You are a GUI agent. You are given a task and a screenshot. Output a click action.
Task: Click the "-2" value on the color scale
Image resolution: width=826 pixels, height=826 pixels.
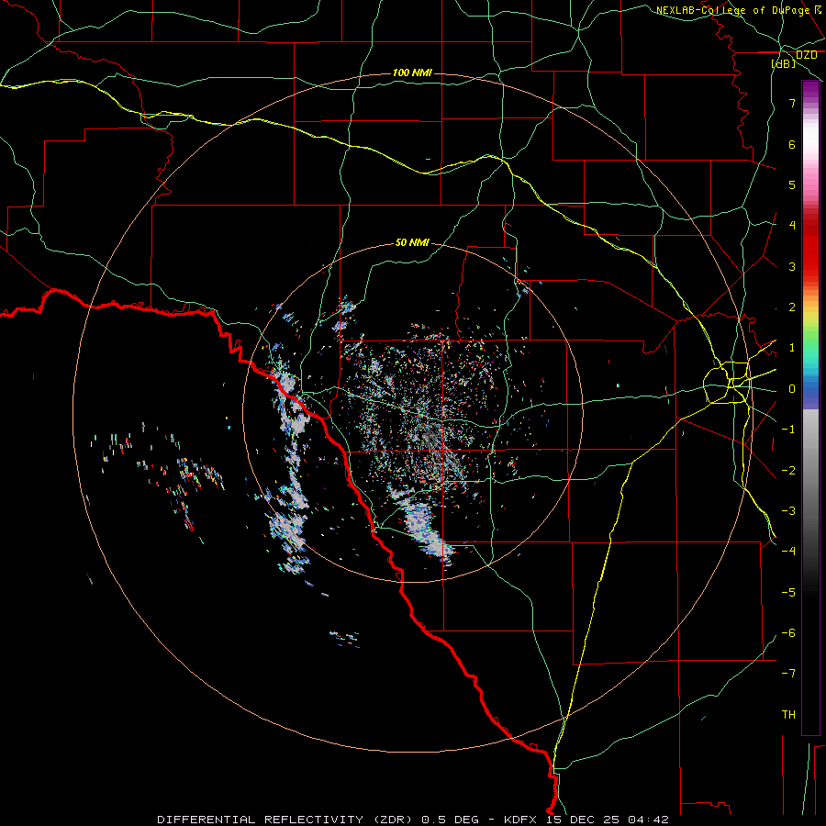[x=788, y=471]
